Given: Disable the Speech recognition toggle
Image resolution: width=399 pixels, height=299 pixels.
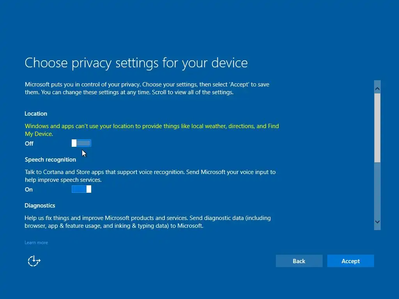Looking at the screenshot, I should pos(81,189).
